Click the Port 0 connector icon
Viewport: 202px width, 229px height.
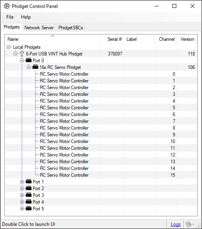[28, 60]
